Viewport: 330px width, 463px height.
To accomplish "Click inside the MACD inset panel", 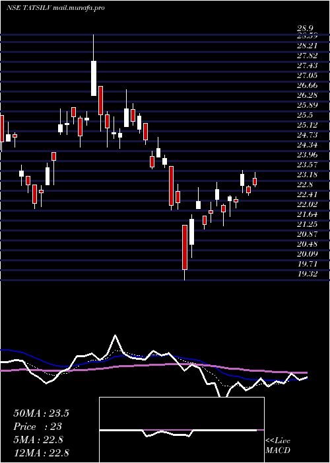I will tap(181, 430).
